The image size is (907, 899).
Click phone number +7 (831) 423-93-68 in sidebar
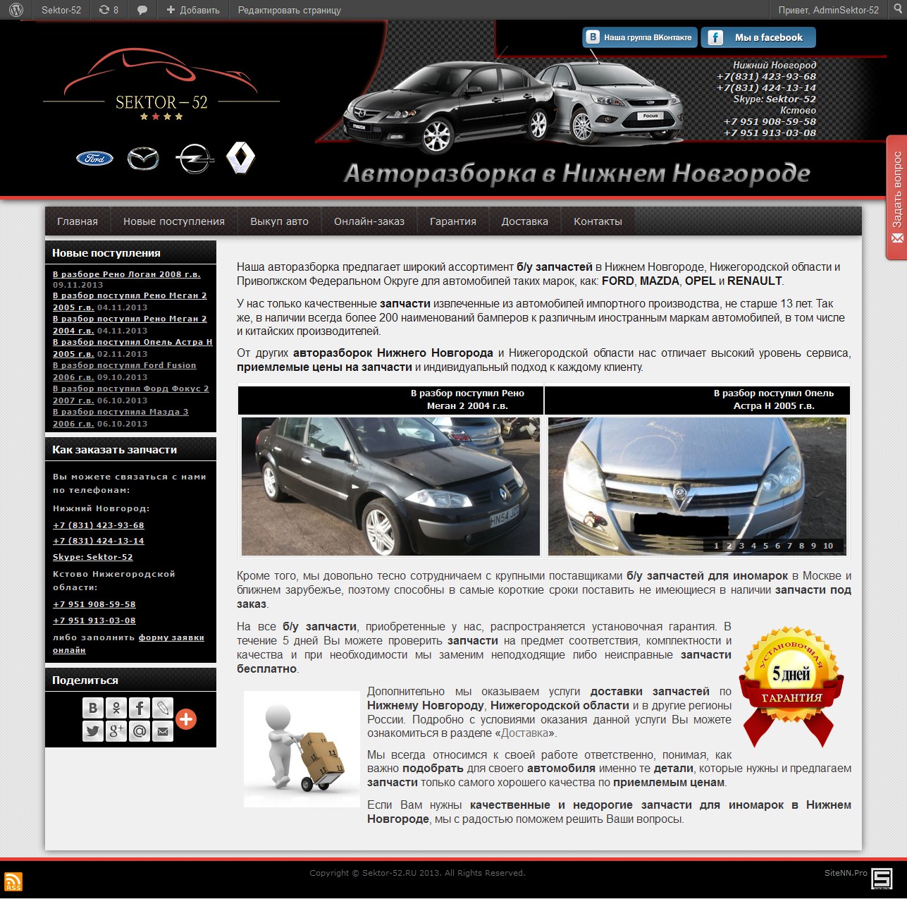[99, 525]
